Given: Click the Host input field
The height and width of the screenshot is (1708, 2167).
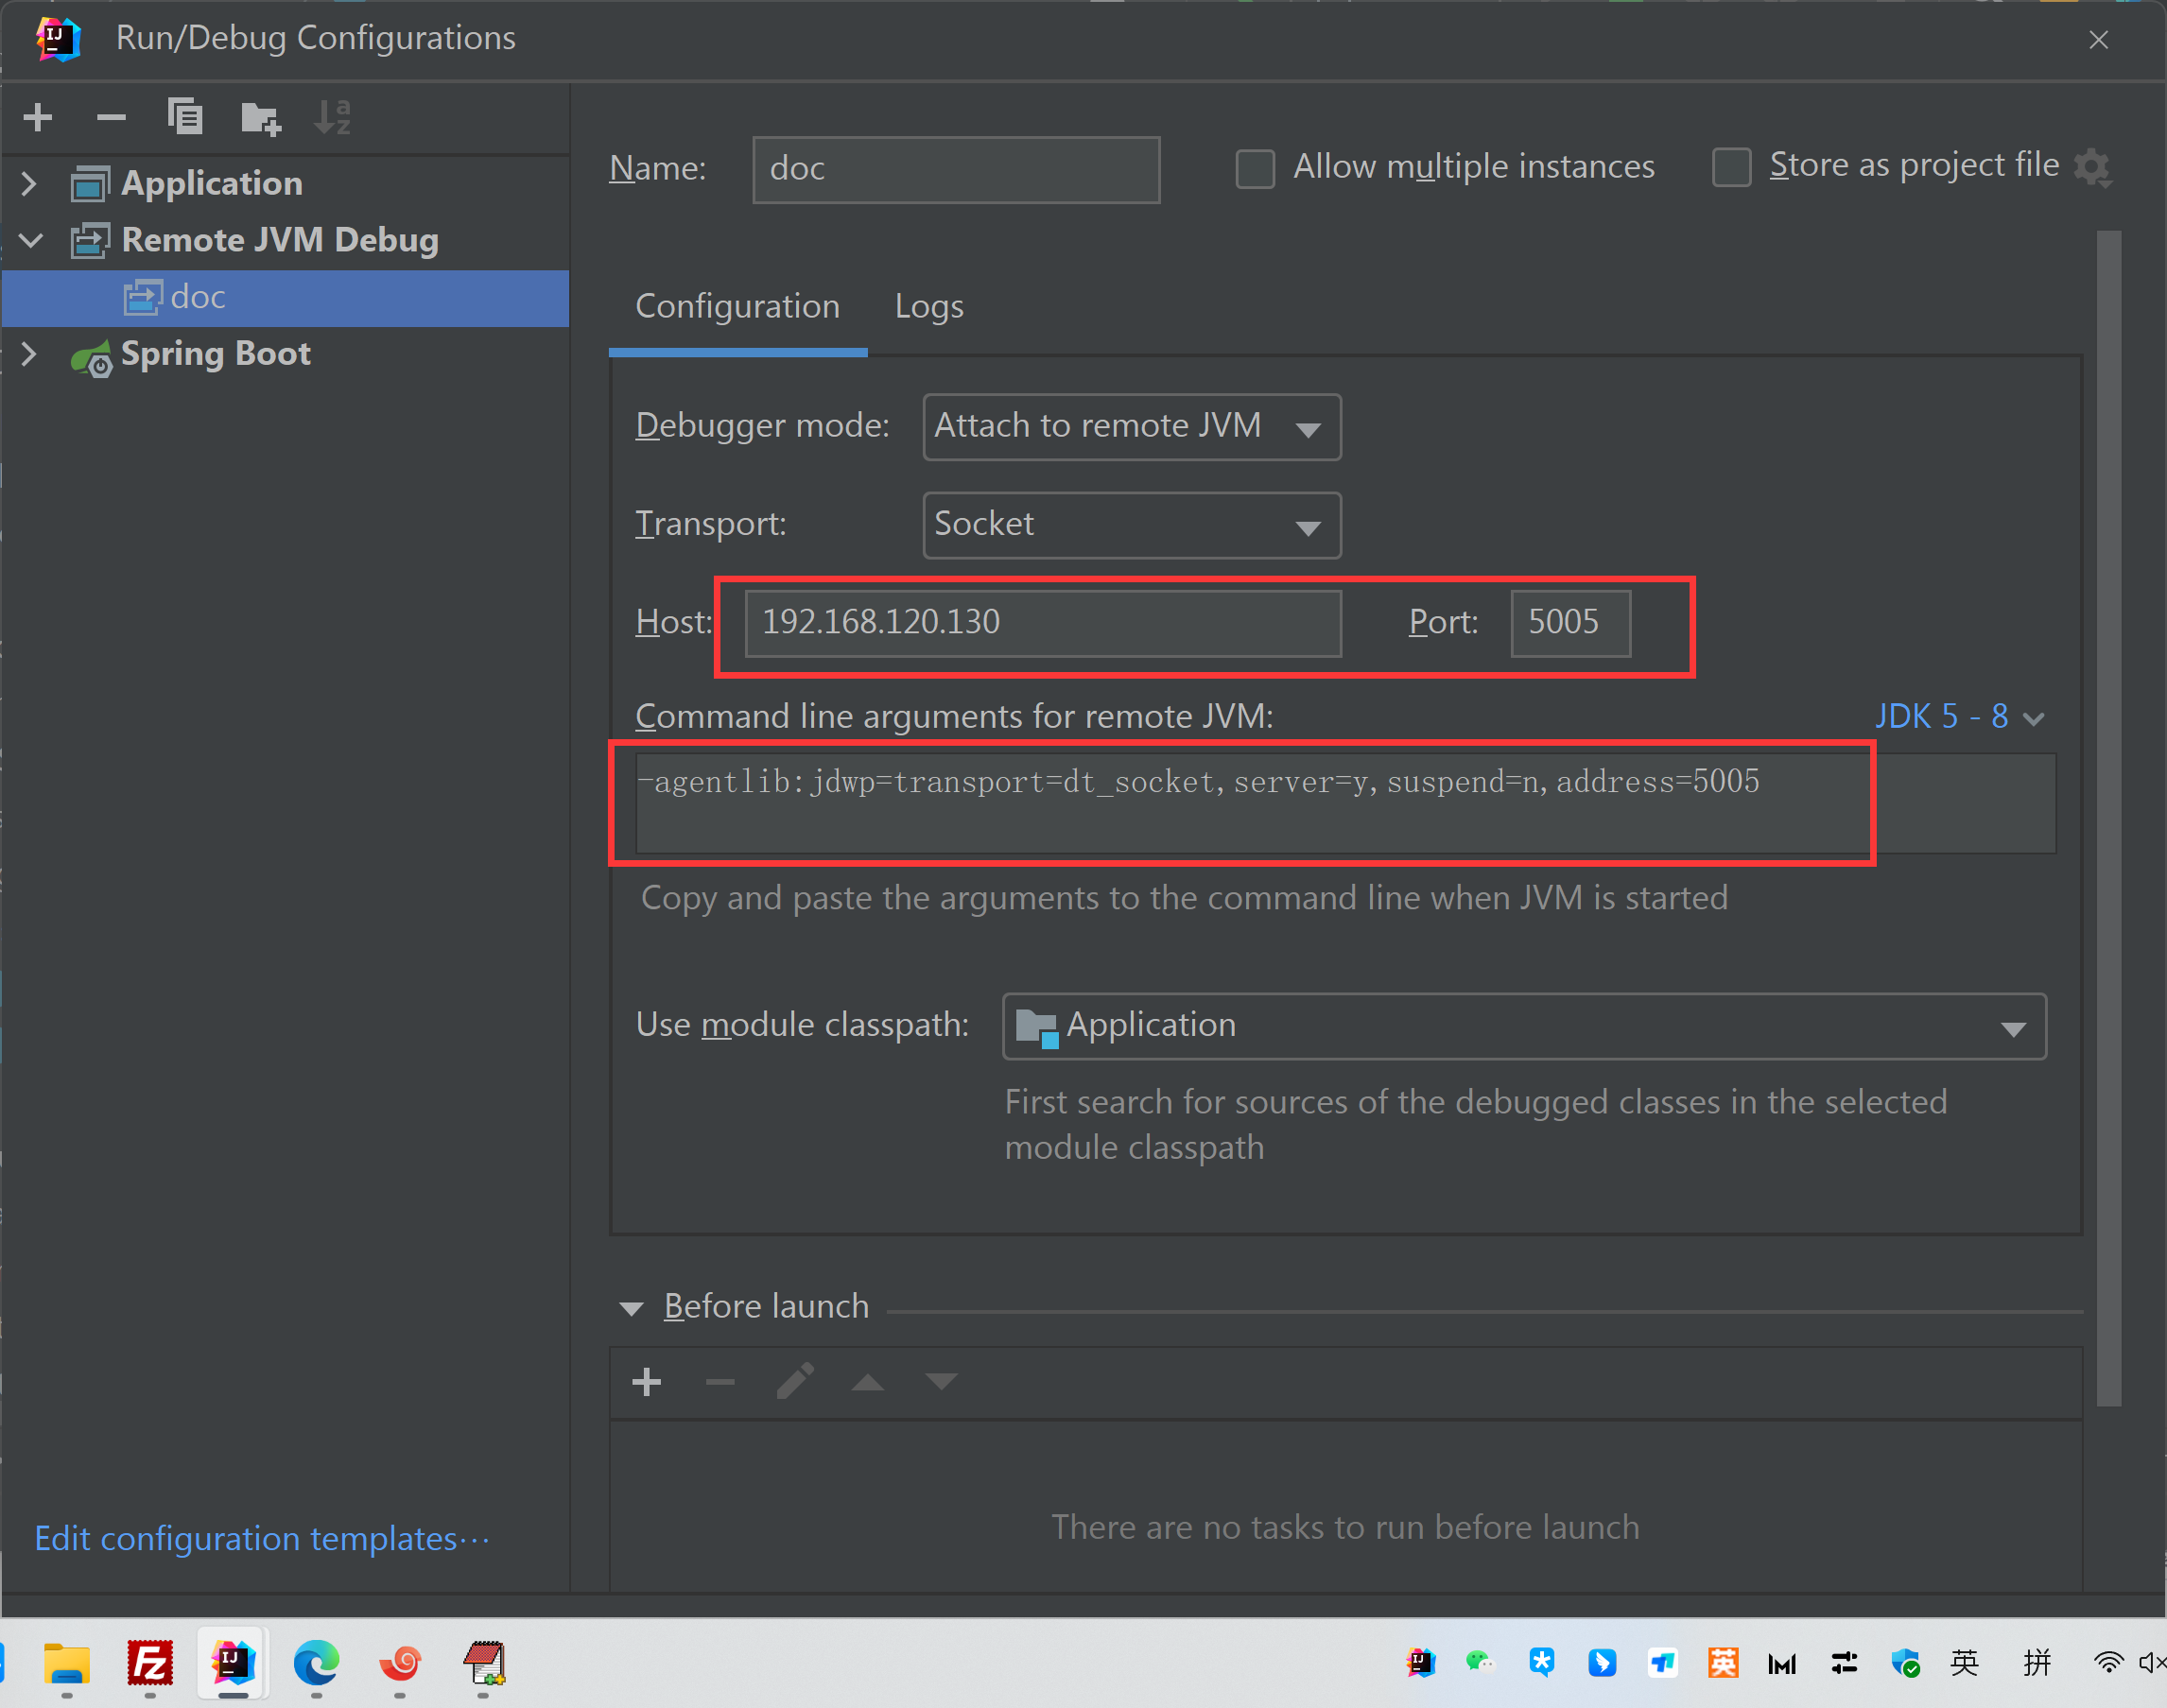Looking at the screenshot, I should 1042,622.
